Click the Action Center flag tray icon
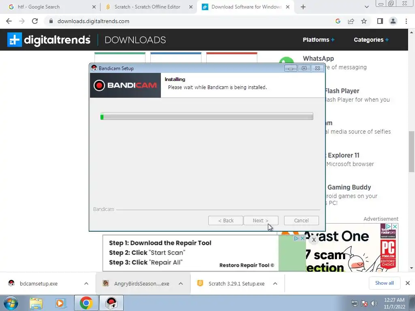The height and width of the screenshot is (311, 415). [x=364, y=303]
